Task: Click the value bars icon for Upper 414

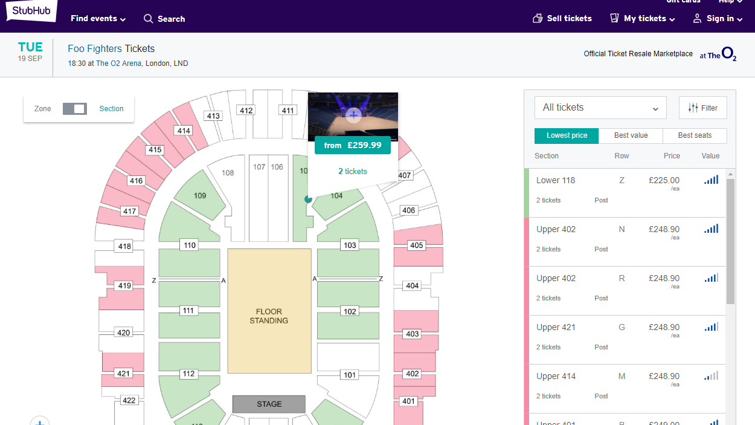Action: 711,375
